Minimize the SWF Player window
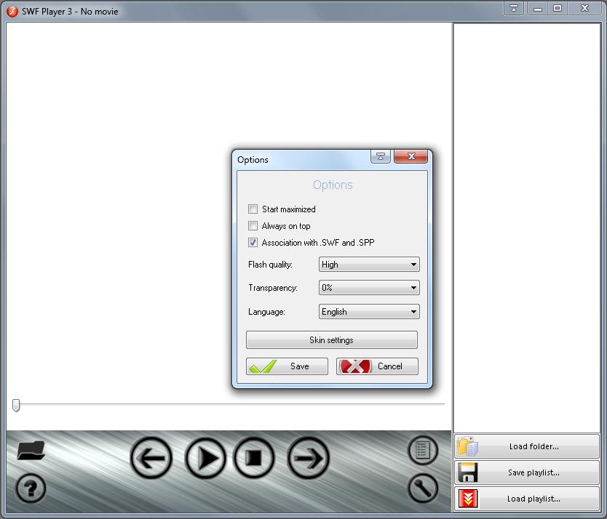 [x=538, y=8]
